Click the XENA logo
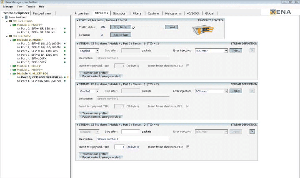The width and height of the screenshot is (300, 178). tap(280, 12)
